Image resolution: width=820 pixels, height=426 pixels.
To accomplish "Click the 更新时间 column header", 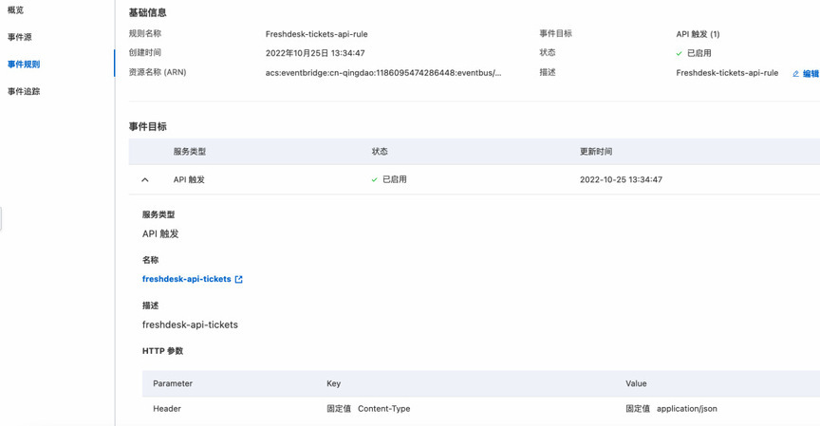I will point(596,152).
